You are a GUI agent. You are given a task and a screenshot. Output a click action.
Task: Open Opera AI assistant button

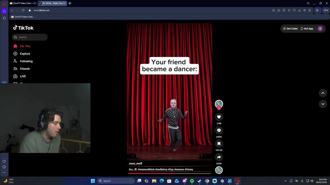[x=326, y=10]
